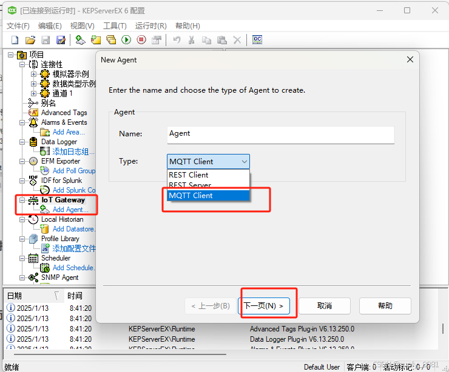Screen dimensions: 449x372
Task: Select the IDF for Splunk tree item
Action: [61, 181]
